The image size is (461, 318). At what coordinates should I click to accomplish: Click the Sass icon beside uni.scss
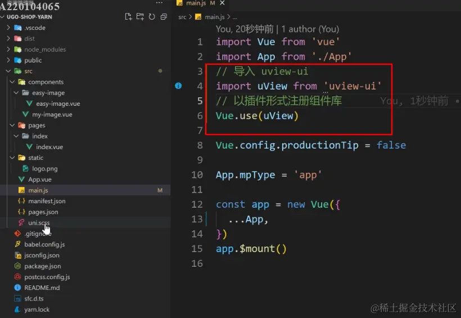(21, 223)
